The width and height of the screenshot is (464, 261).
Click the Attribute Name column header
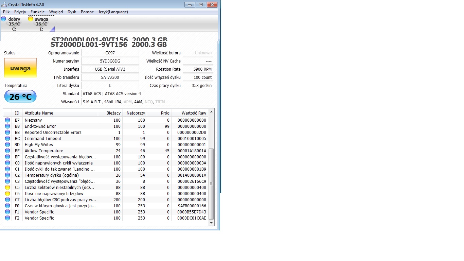click(60, 113)
